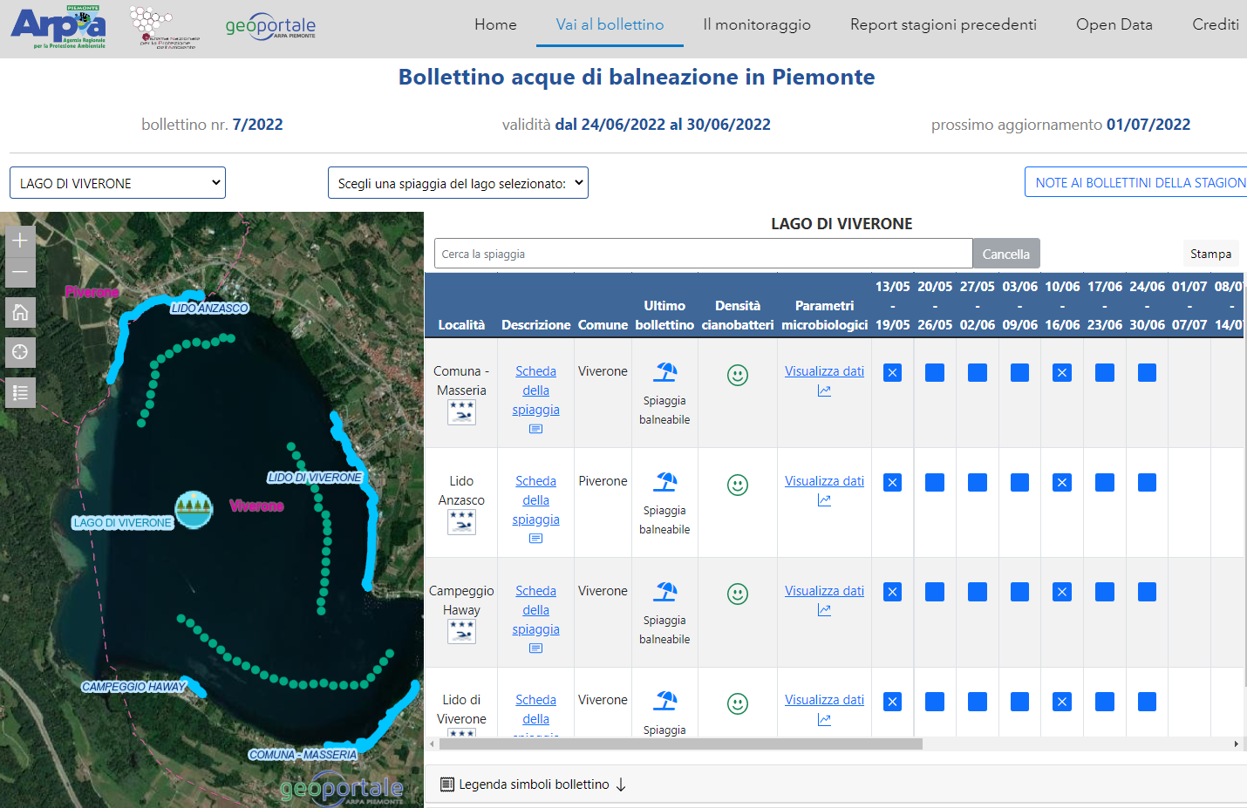Viewport: 1247px width, 808px height.
Task: Click the geoportale Arpa Piemonte logo
Action: 270,27
